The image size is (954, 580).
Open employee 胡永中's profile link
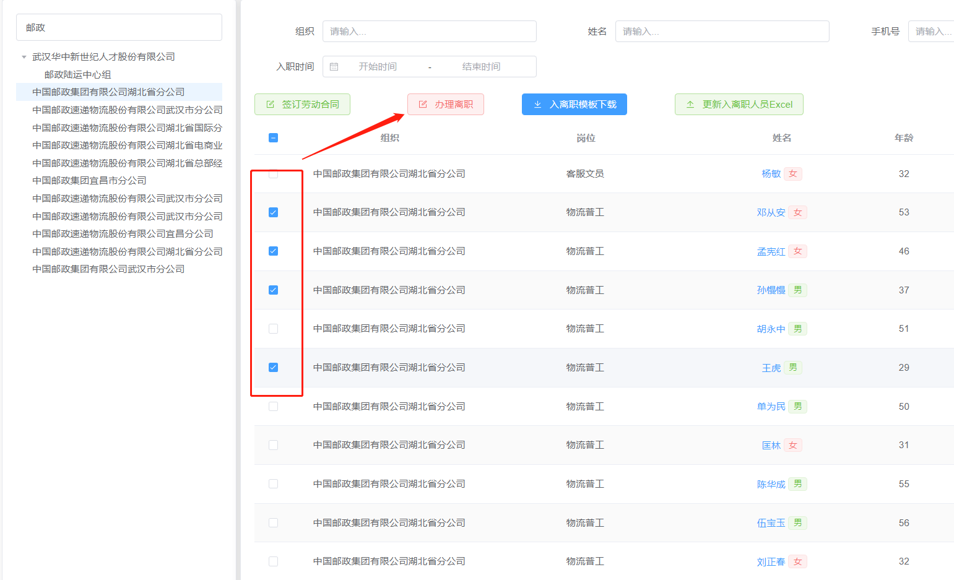pos(771,329)
